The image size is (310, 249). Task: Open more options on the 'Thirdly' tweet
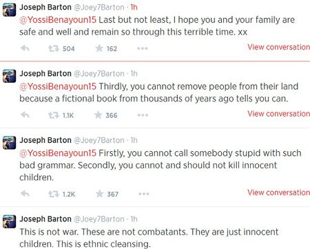coord(143,115)
